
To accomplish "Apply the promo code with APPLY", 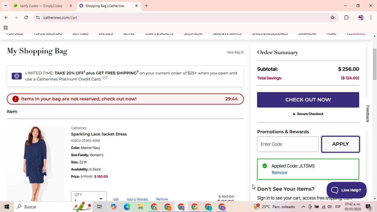I will (x=341, y=144).
